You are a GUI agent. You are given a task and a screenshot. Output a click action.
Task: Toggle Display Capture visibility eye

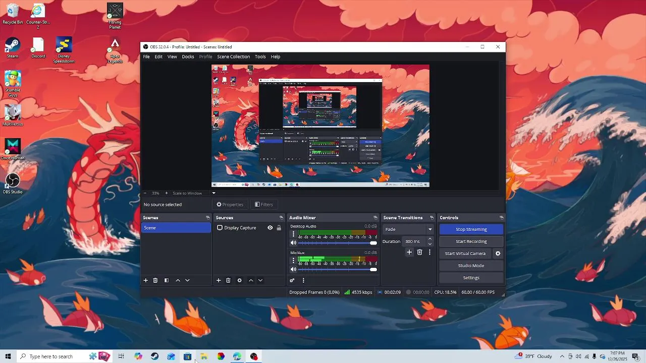click(270, 228)
